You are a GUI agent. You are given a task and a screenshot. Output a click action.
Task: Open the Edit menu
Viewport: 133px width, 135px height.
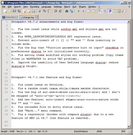tap(9, 7)
